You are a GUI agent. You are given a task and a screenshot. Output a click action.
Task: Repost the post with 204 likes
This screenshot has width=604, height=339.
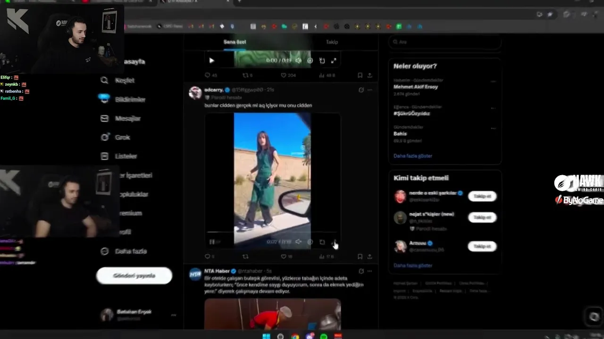247,75
